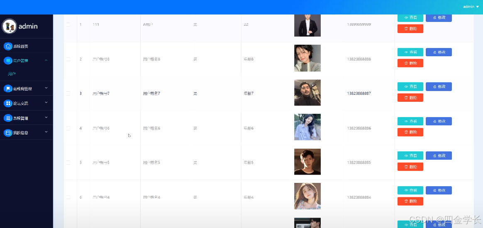The width and height of the screenshot is (483, 228).
Task: Click 查看 for the 用户账号5 row
Action: (x=410, y=156)
